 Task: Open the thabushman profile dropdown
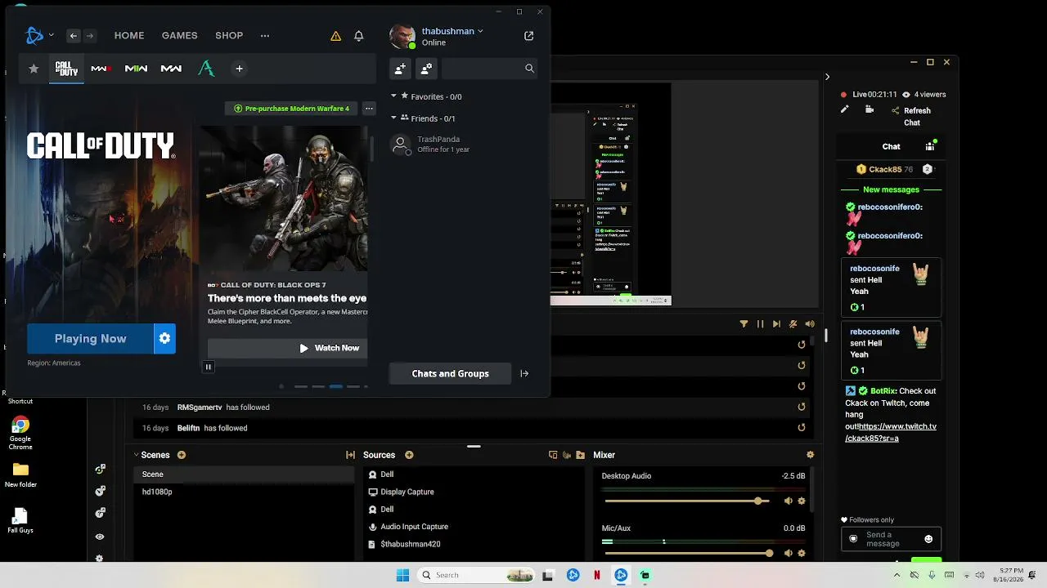click(x=452, y=31)
